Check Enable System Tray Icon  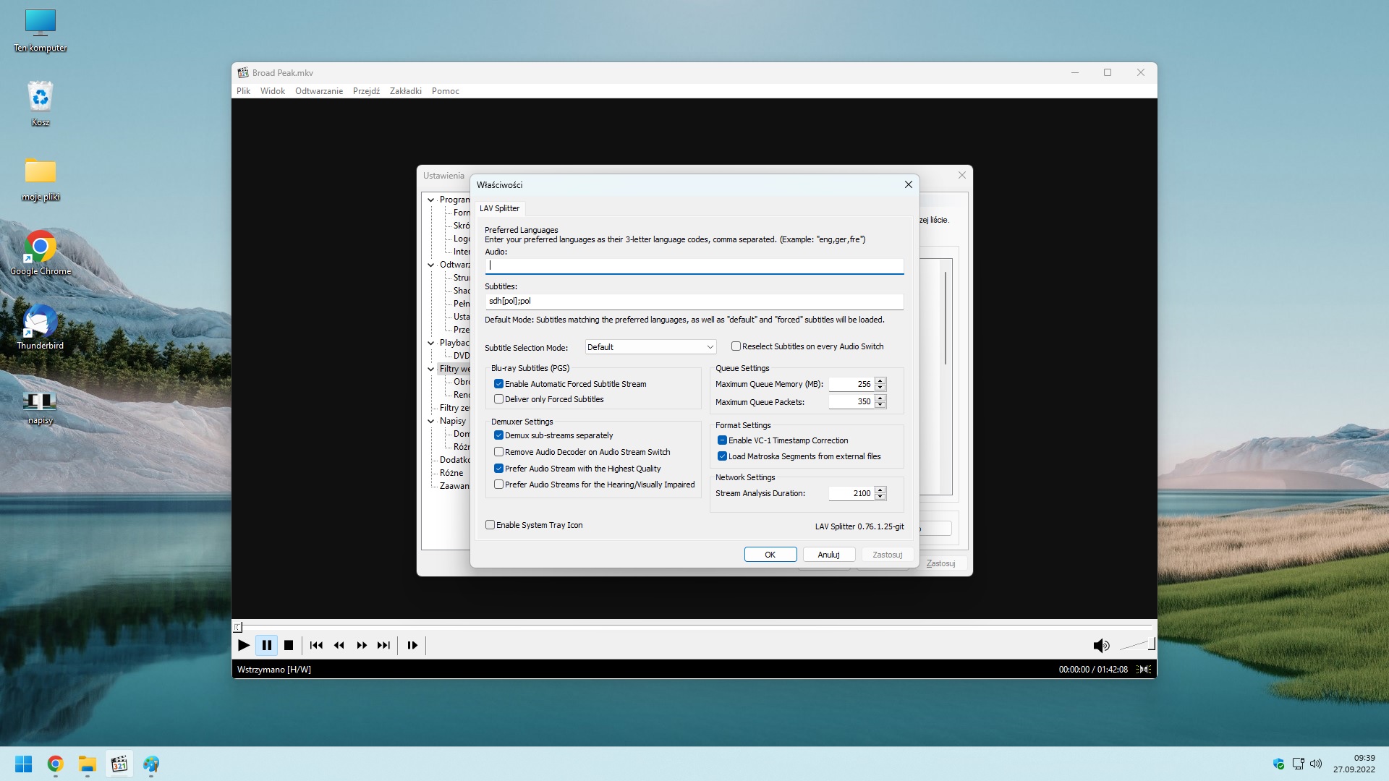click(490, 524)
